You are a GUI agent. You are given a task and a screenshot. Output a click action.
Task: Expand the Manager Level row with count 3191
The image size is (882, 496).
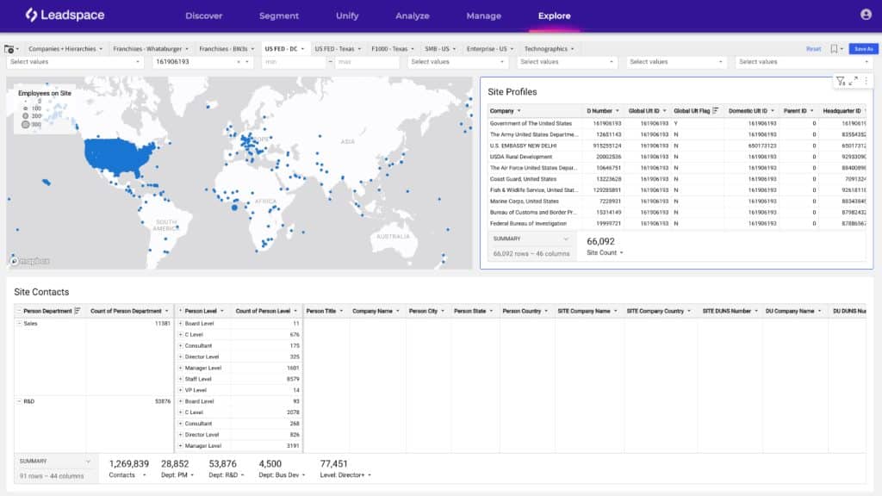(x=181, y=446)
